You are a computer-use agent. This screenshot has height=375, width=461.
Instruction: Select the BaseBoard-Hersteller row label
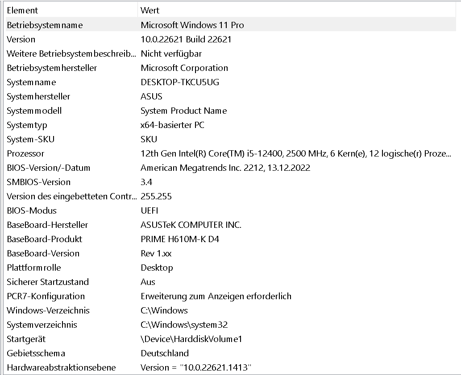point(47,225)
